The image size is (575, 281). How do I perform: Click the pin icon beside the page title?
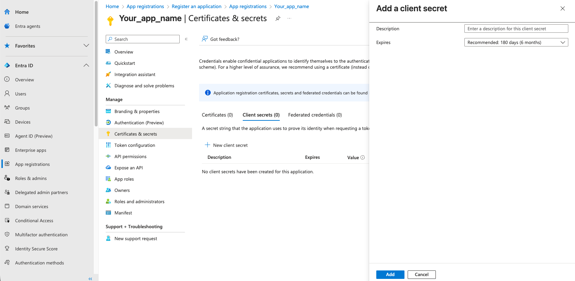[278, 18]
